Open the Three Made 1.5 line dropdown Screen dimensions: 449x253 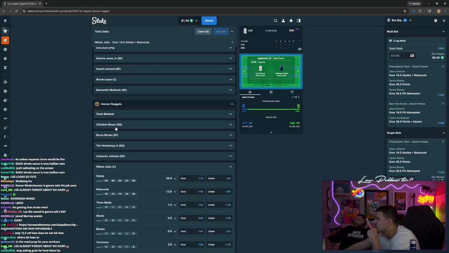172,205
